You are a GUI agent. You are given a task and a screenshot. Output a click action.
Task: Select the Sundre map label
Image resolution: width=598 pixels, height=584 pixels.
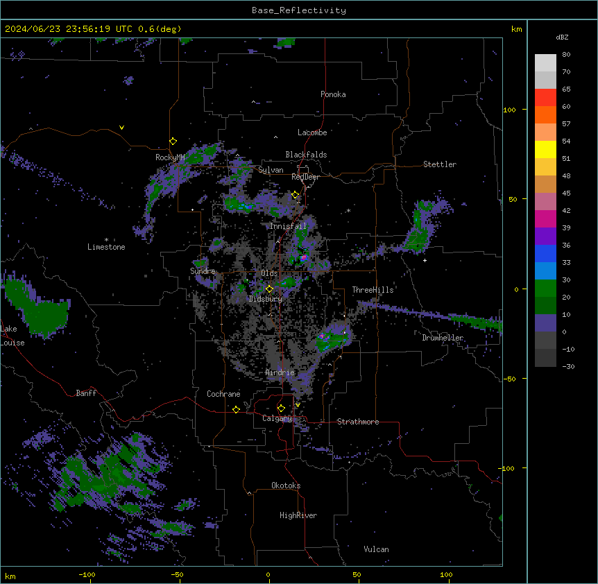click(x=203, y=271)
